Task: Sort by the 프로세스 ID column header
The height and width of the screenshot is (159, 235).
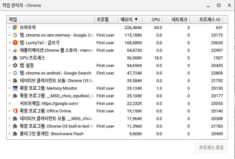Action: tap(206, 19)
